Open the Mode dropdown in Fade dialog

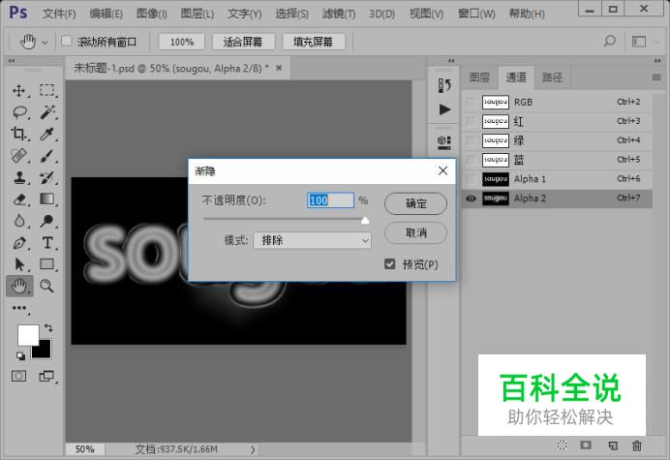[313, 240]
